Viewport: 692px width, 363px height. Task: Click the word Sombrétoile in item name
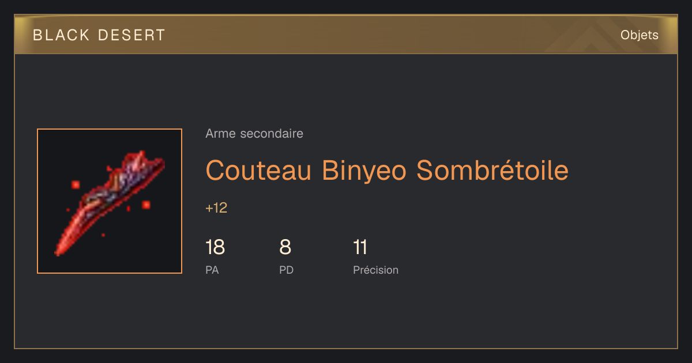492,170
